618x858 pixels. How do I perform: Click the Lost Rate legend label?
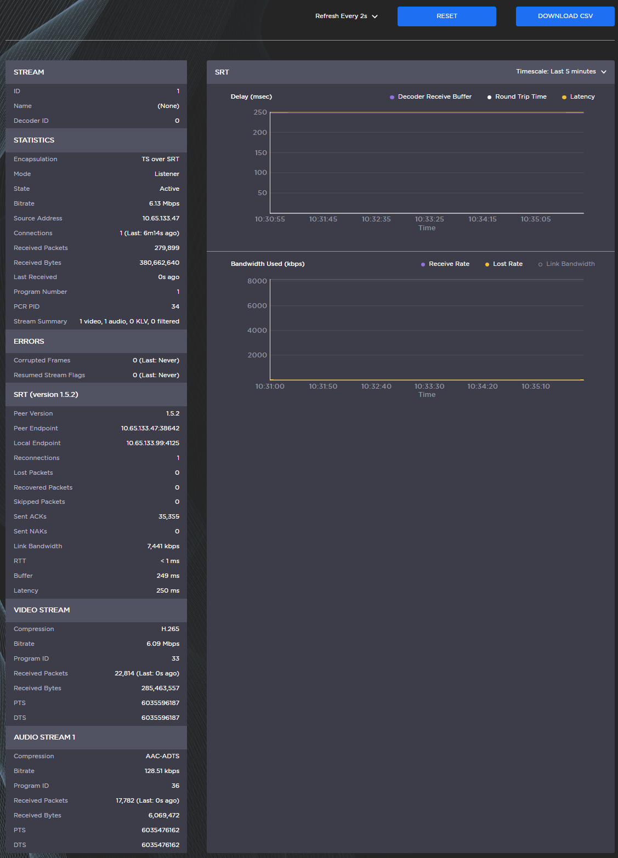click(x=507, y=264)
